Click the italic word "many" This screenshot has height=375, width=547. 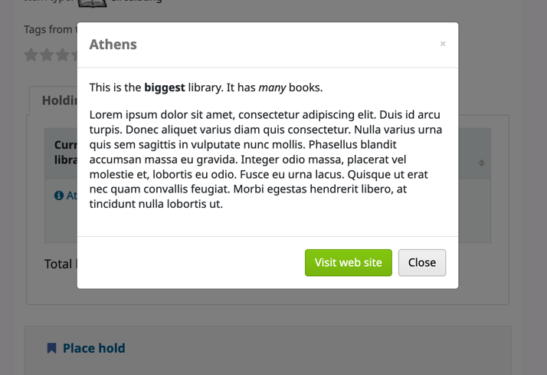272,87
